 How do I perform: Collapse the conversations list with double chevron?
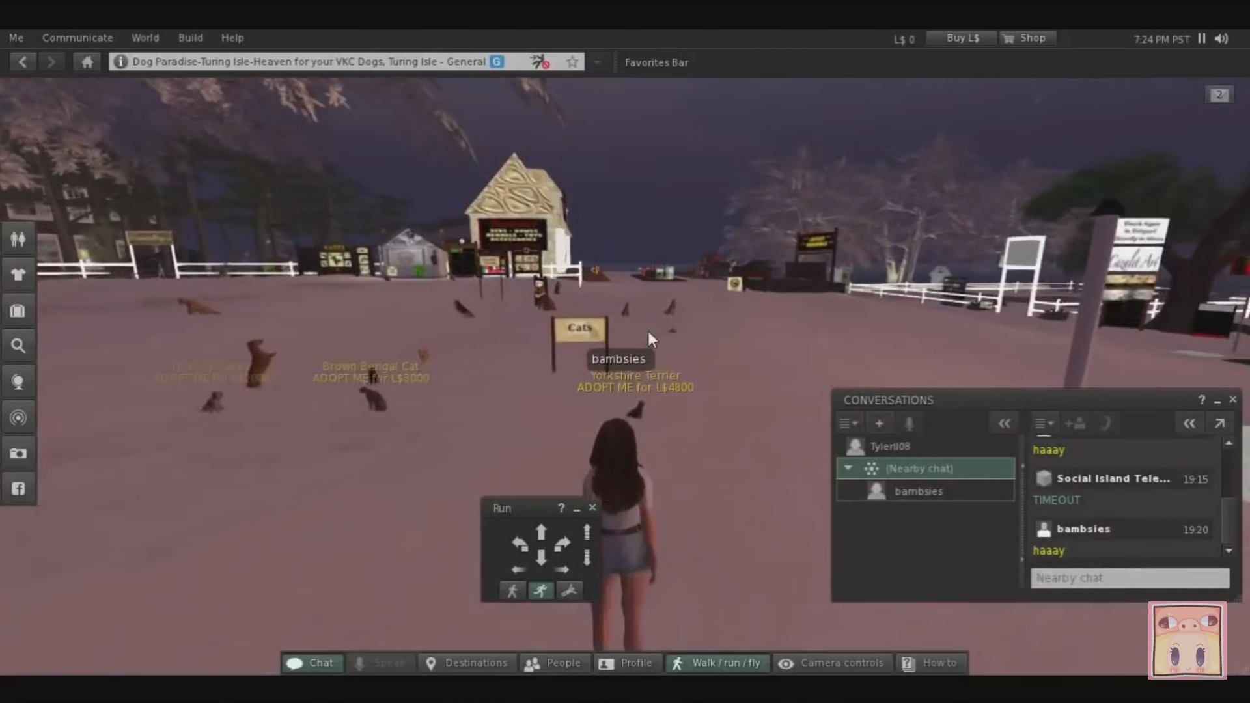coord(1005,424)
